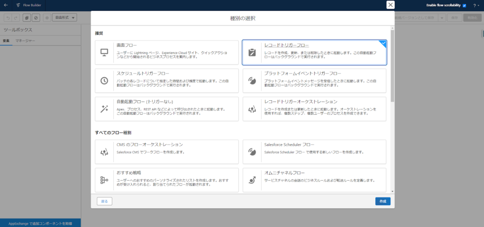The width and height of the screenshot is (484, 227).
Task: Choose the CMS のフローオーケストレーション option card
Action: click(x=167, y=152)
